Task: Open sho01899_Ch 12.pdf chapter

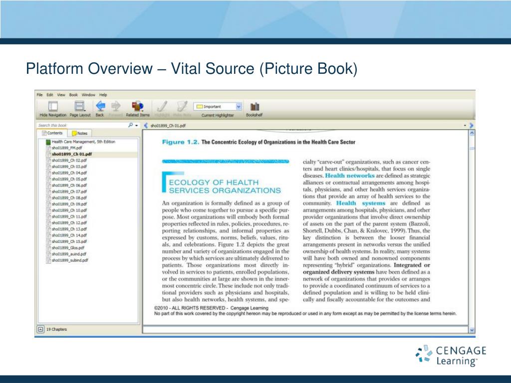Action: coord(67,223)
